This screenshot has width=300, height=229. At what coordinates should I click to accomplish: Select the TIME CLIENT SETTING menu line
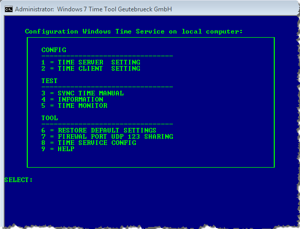click(x=91, y=69)
